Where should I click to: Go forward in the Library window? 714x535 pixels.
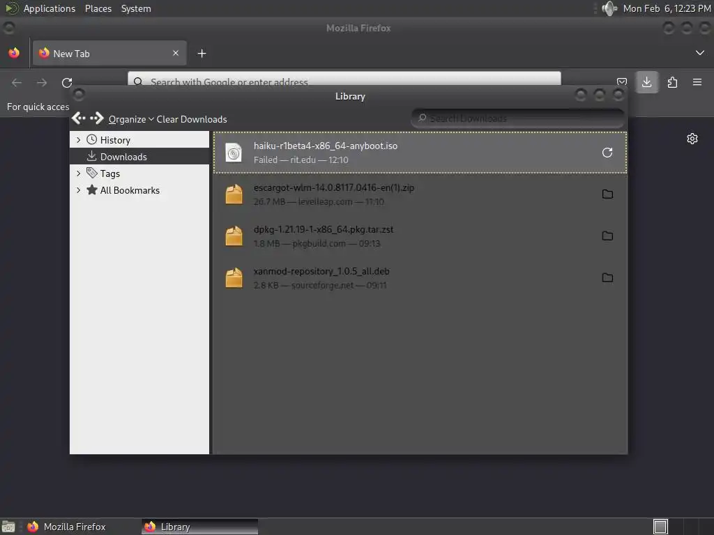96,118
